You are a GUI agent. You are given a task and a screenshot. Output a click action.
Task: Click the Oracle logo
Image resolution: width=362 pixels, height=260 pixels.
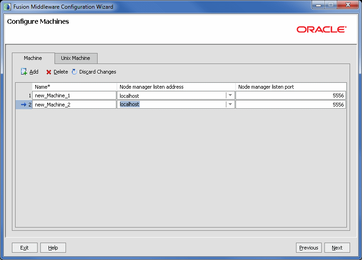[321, 29]
